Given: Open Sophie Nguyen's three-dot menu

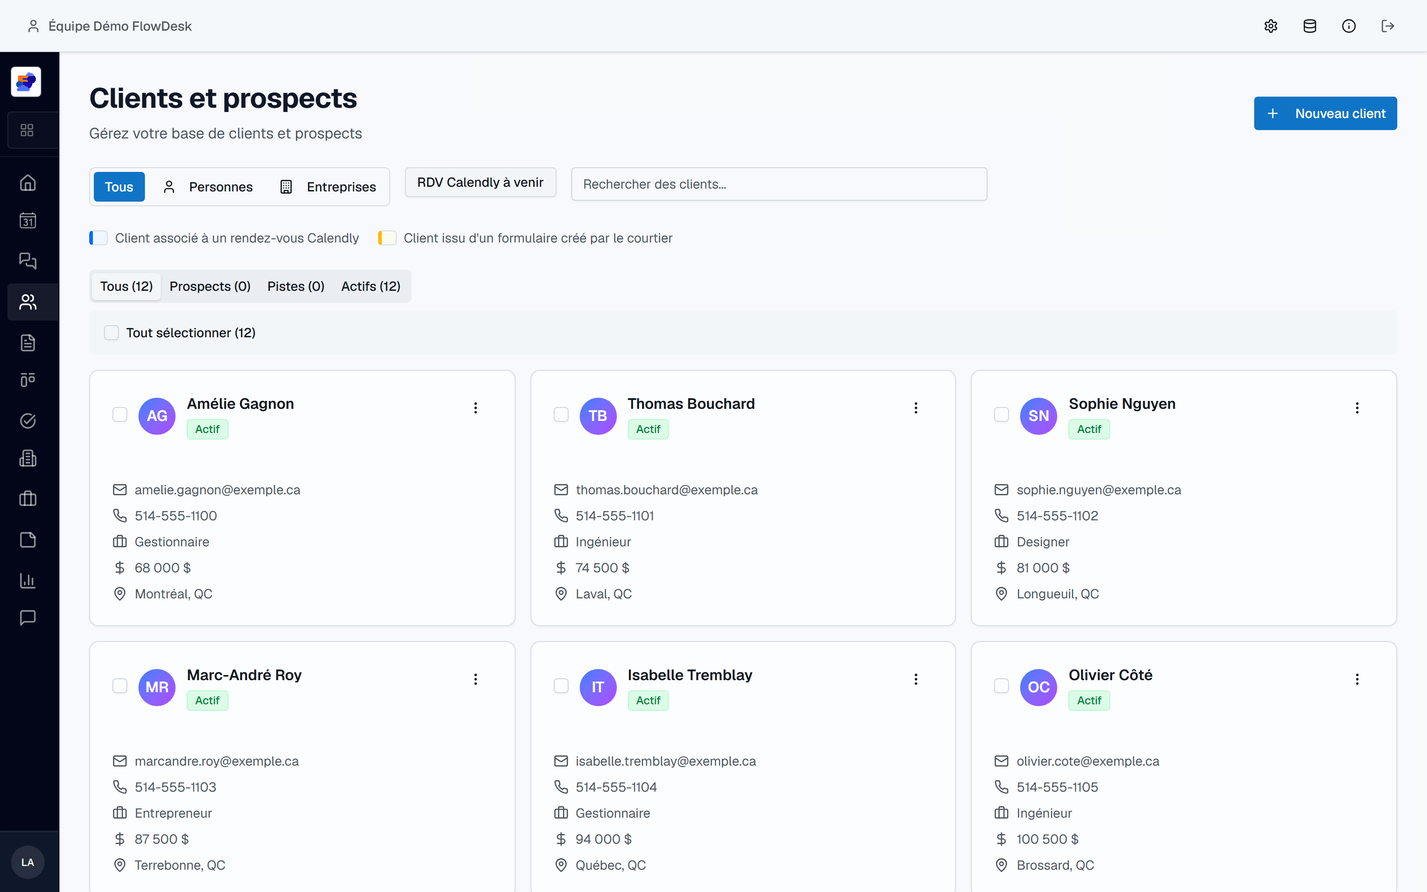Looking at the screenshot, I should (1357, 407).
